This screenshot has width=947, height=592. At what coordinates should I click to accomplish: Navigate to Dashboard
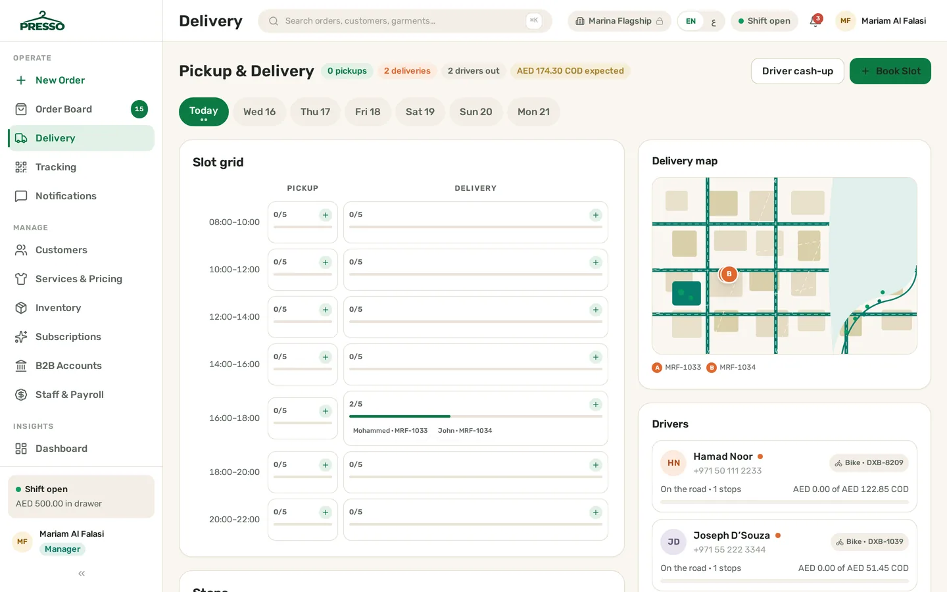point(81,449)
